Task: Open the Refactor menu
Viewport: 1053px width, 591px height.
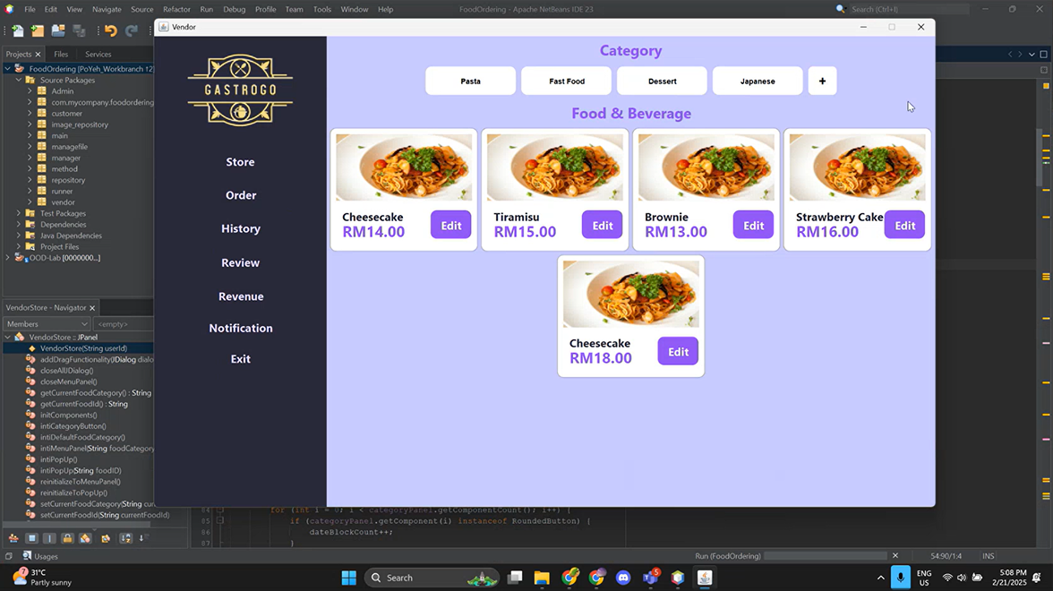Action: (176, 9)
